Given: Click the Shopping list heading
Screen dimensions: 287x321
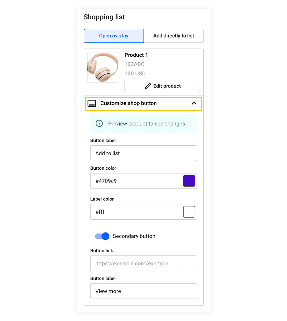Looking at the screenshot, I should (104, 17).
